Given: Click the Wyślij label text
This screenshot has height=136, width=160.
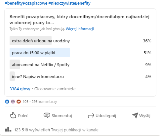Looking at the screenshot, I should (145, 116).
